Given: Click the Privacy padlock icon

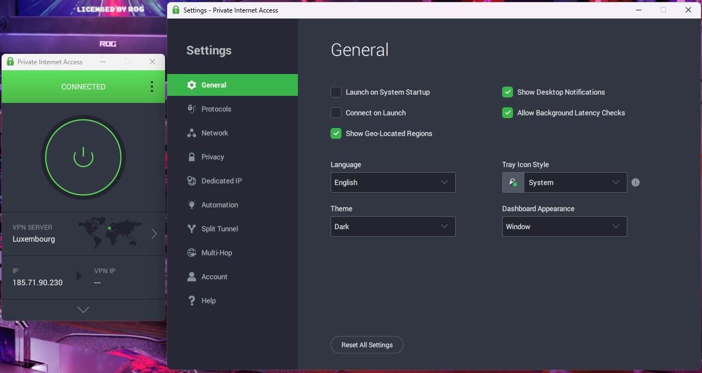Looking at the screenshot, I should [x=191, y=157].
